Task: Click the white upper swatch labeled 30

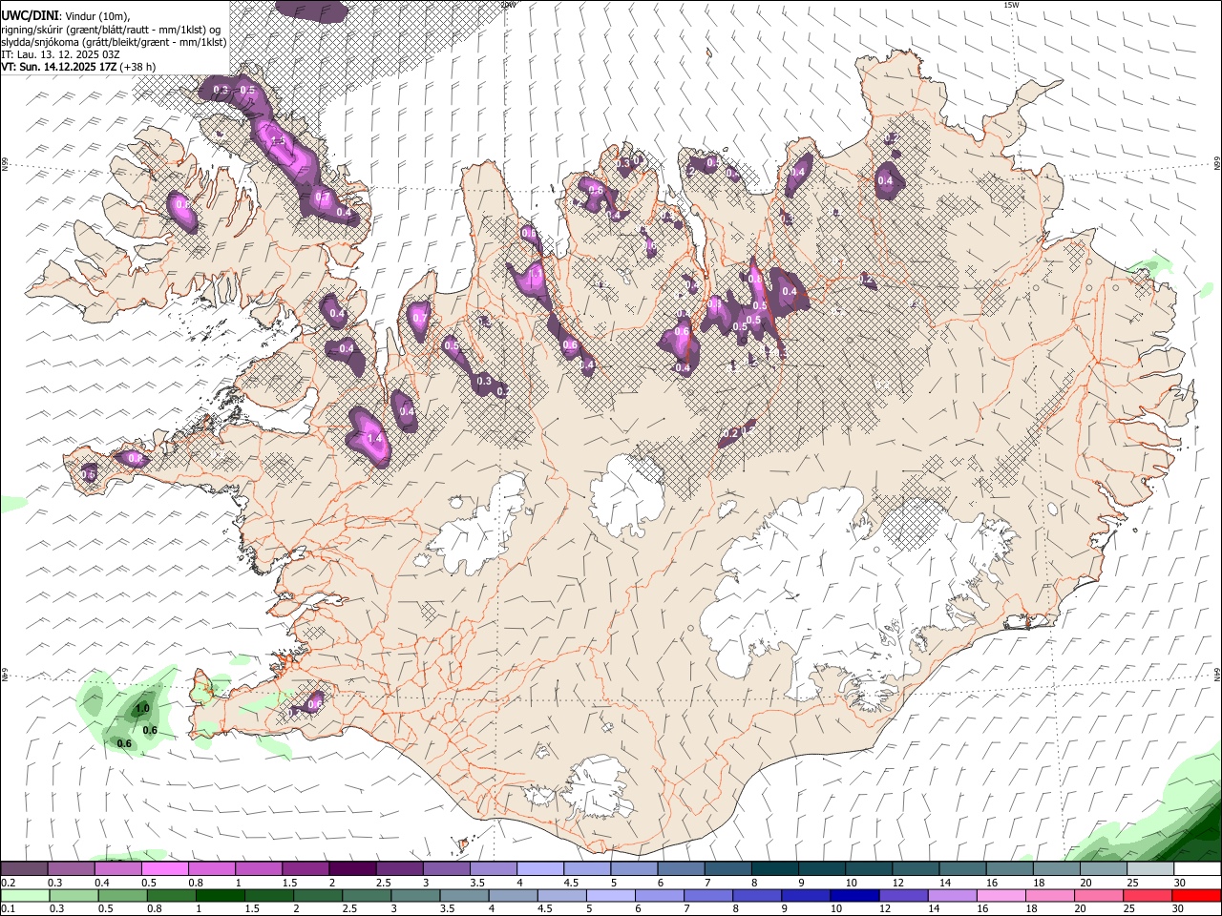Action: [1197, 868]
